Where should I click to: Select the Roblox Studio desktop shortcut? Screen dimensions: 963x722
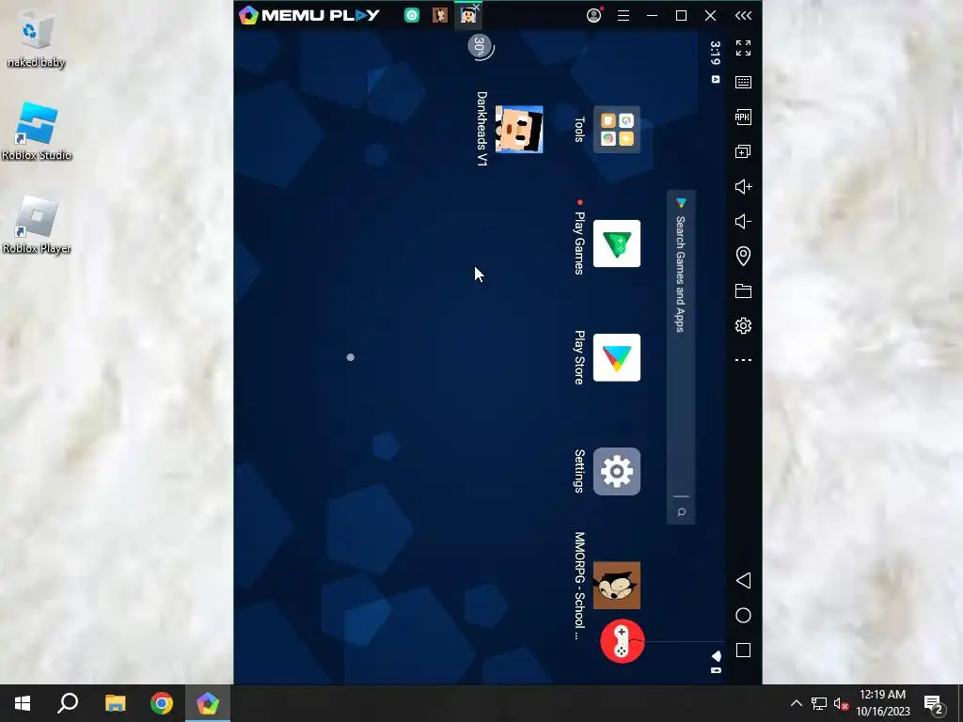37,132
